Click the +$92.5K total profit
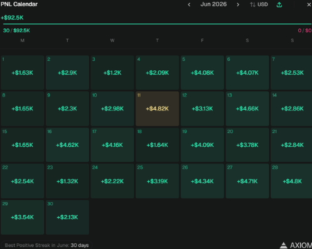This screenshot has width=312, height=249. tap(12, 18)
